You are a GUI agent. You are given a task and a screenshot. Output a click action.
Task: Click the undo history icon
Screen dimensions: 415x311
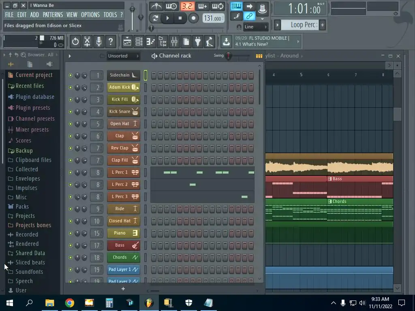[75, 42]
